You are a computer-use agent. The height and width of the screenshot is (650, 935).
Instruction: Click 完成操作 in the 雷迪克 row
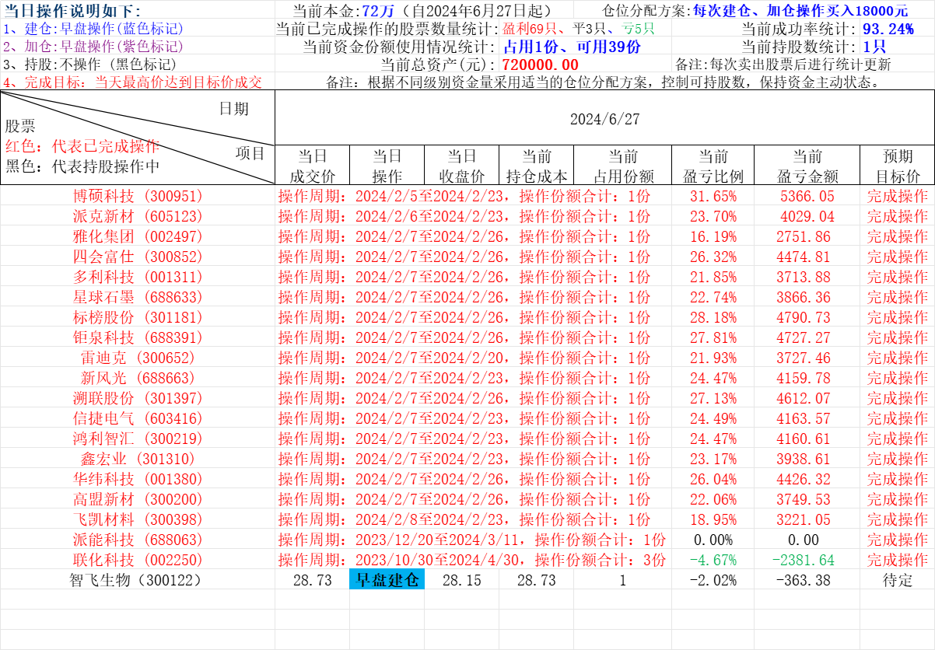tap(897, 358)
